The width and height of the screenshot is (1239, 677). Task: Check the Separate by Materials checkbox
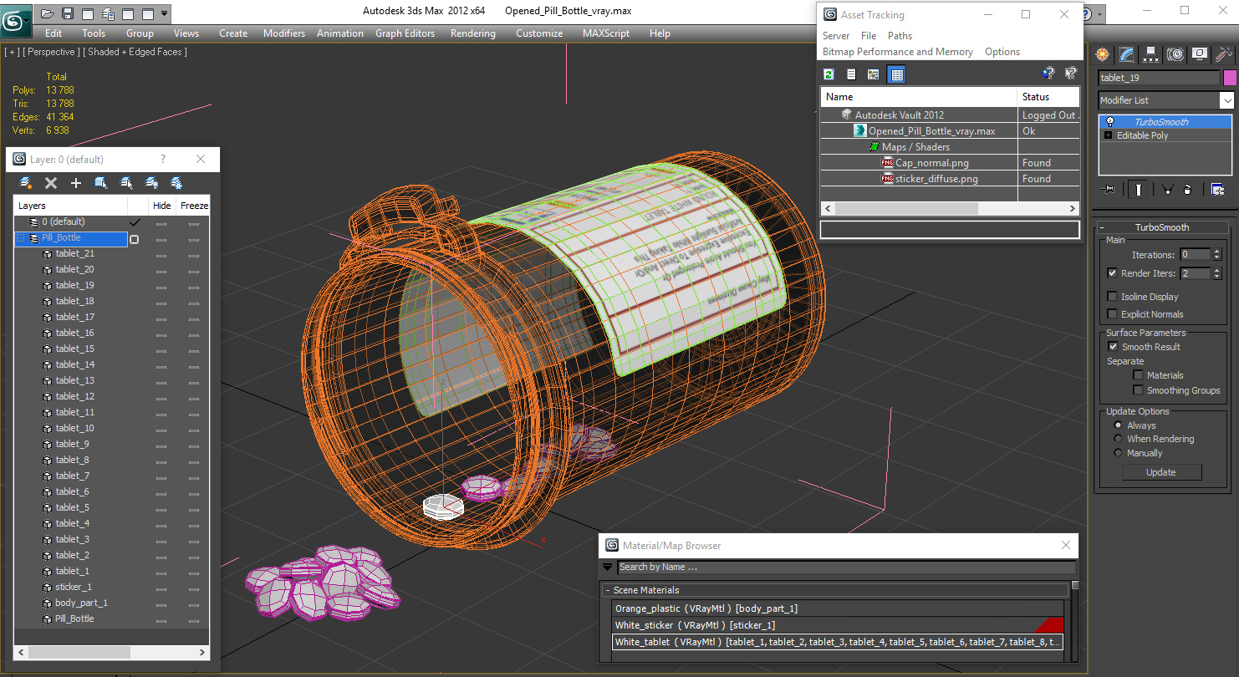click(1138, 375)
